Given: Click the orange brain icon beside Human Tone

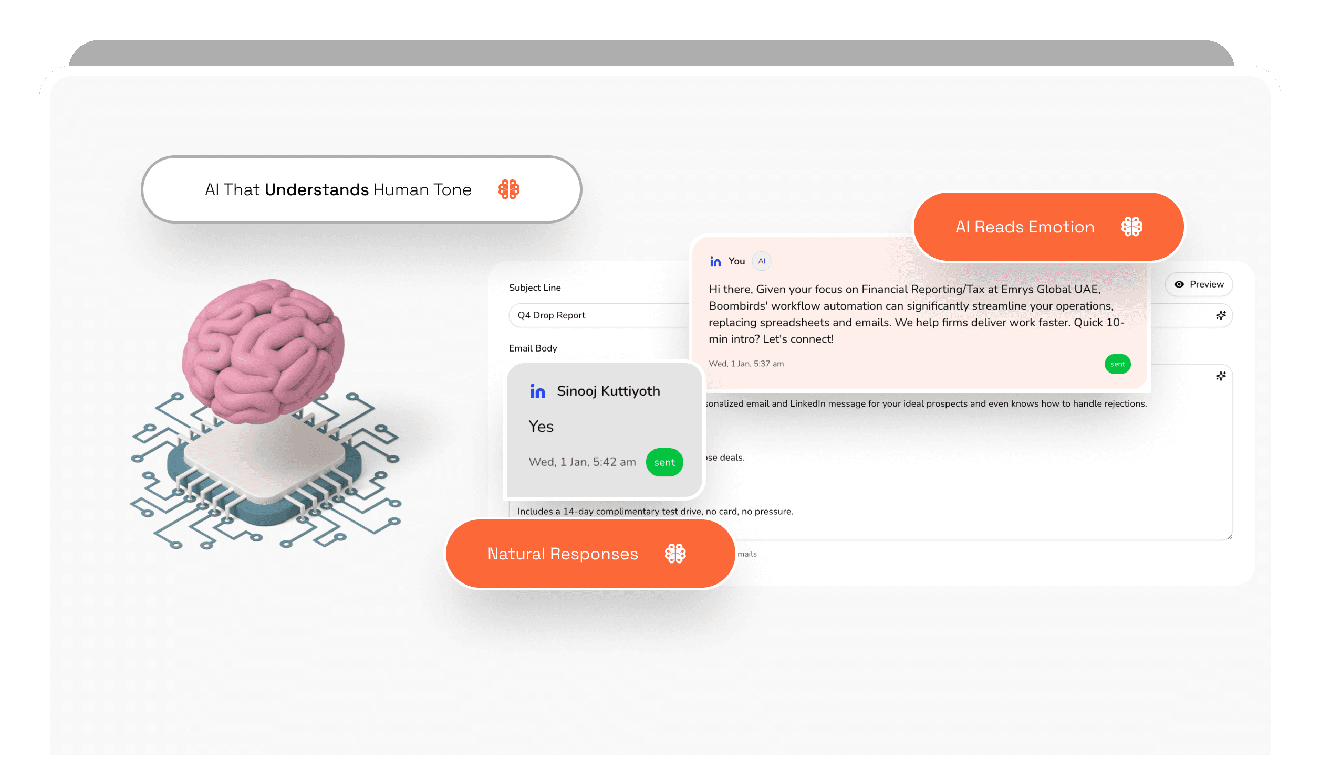Looking at the screenshot, I should [508, 189].
